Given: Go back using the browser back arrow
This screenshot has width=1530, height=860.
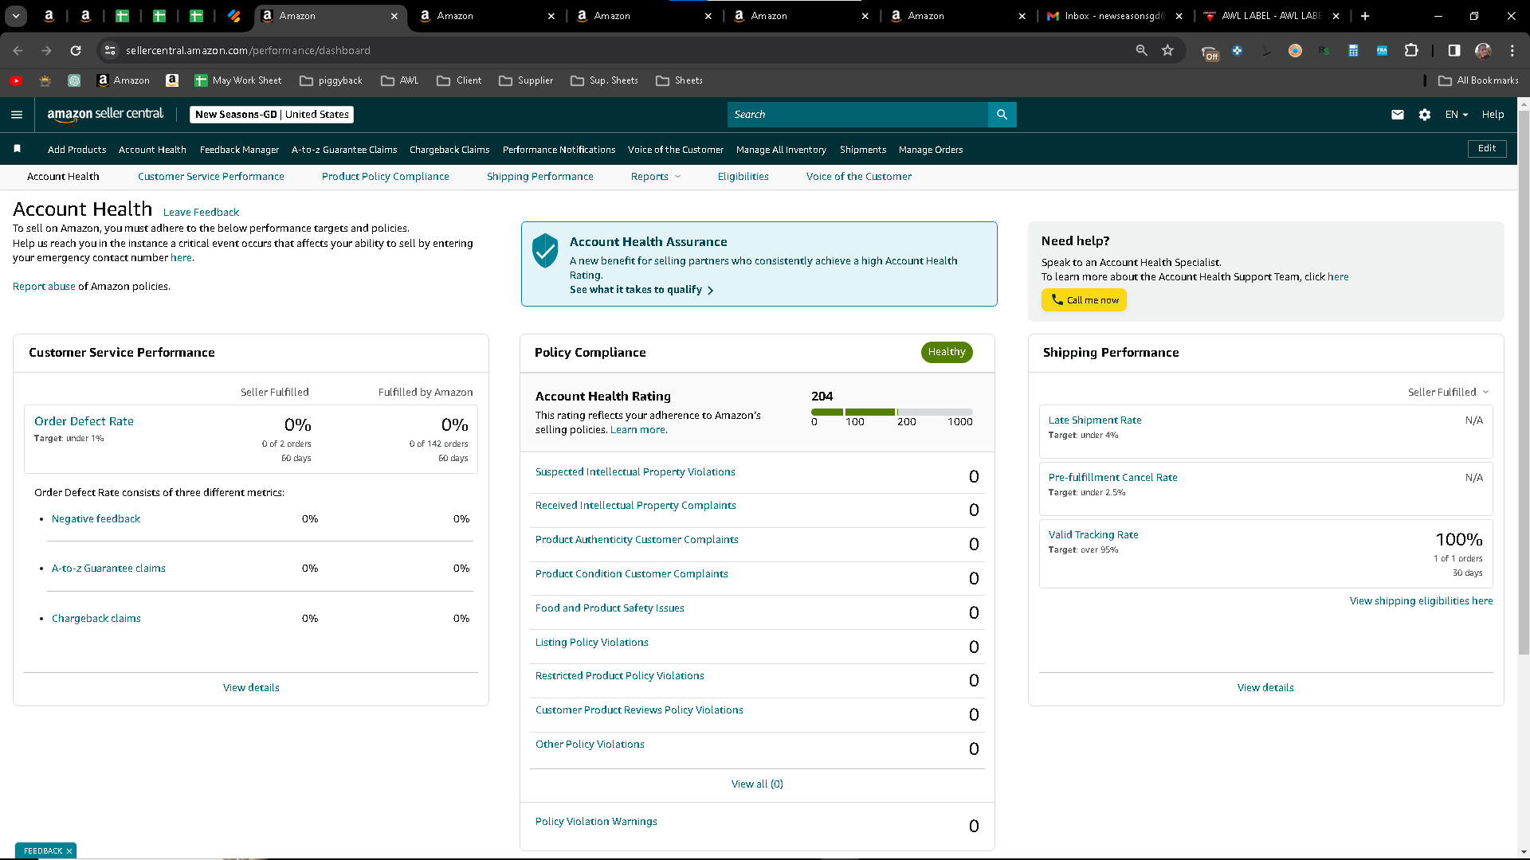Looking at the screenshot, I should click(18, 50).
